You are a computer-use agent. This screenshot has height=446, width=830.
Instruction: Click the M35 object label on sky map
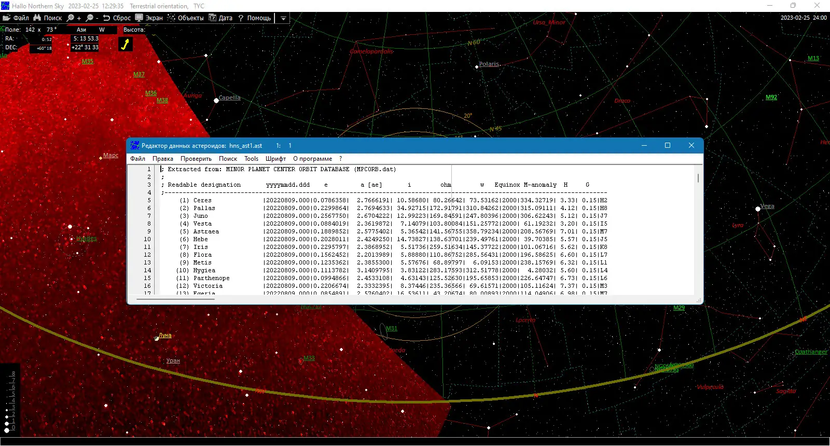(88, 61)
